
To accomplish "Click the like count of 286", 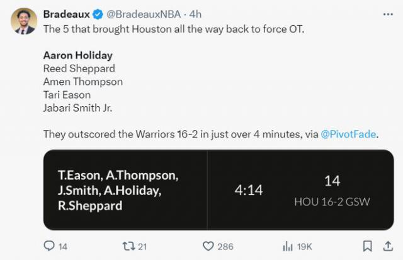I will click(225, 247).
